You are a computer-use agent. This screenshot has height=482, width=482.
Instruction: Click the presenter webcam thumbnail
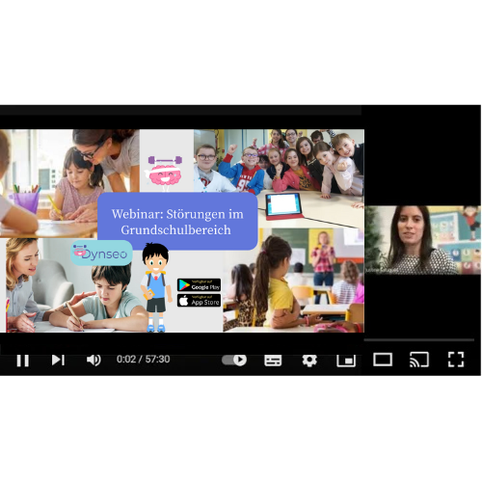tap(422, 240)
